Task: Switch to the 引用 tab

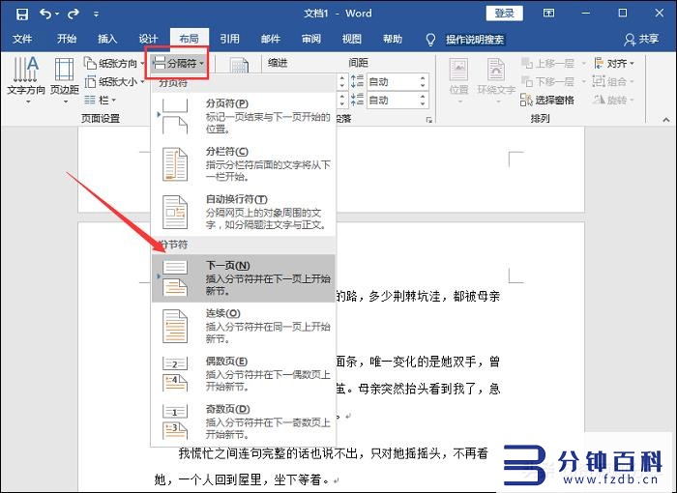Action: (x=230, y=40)
